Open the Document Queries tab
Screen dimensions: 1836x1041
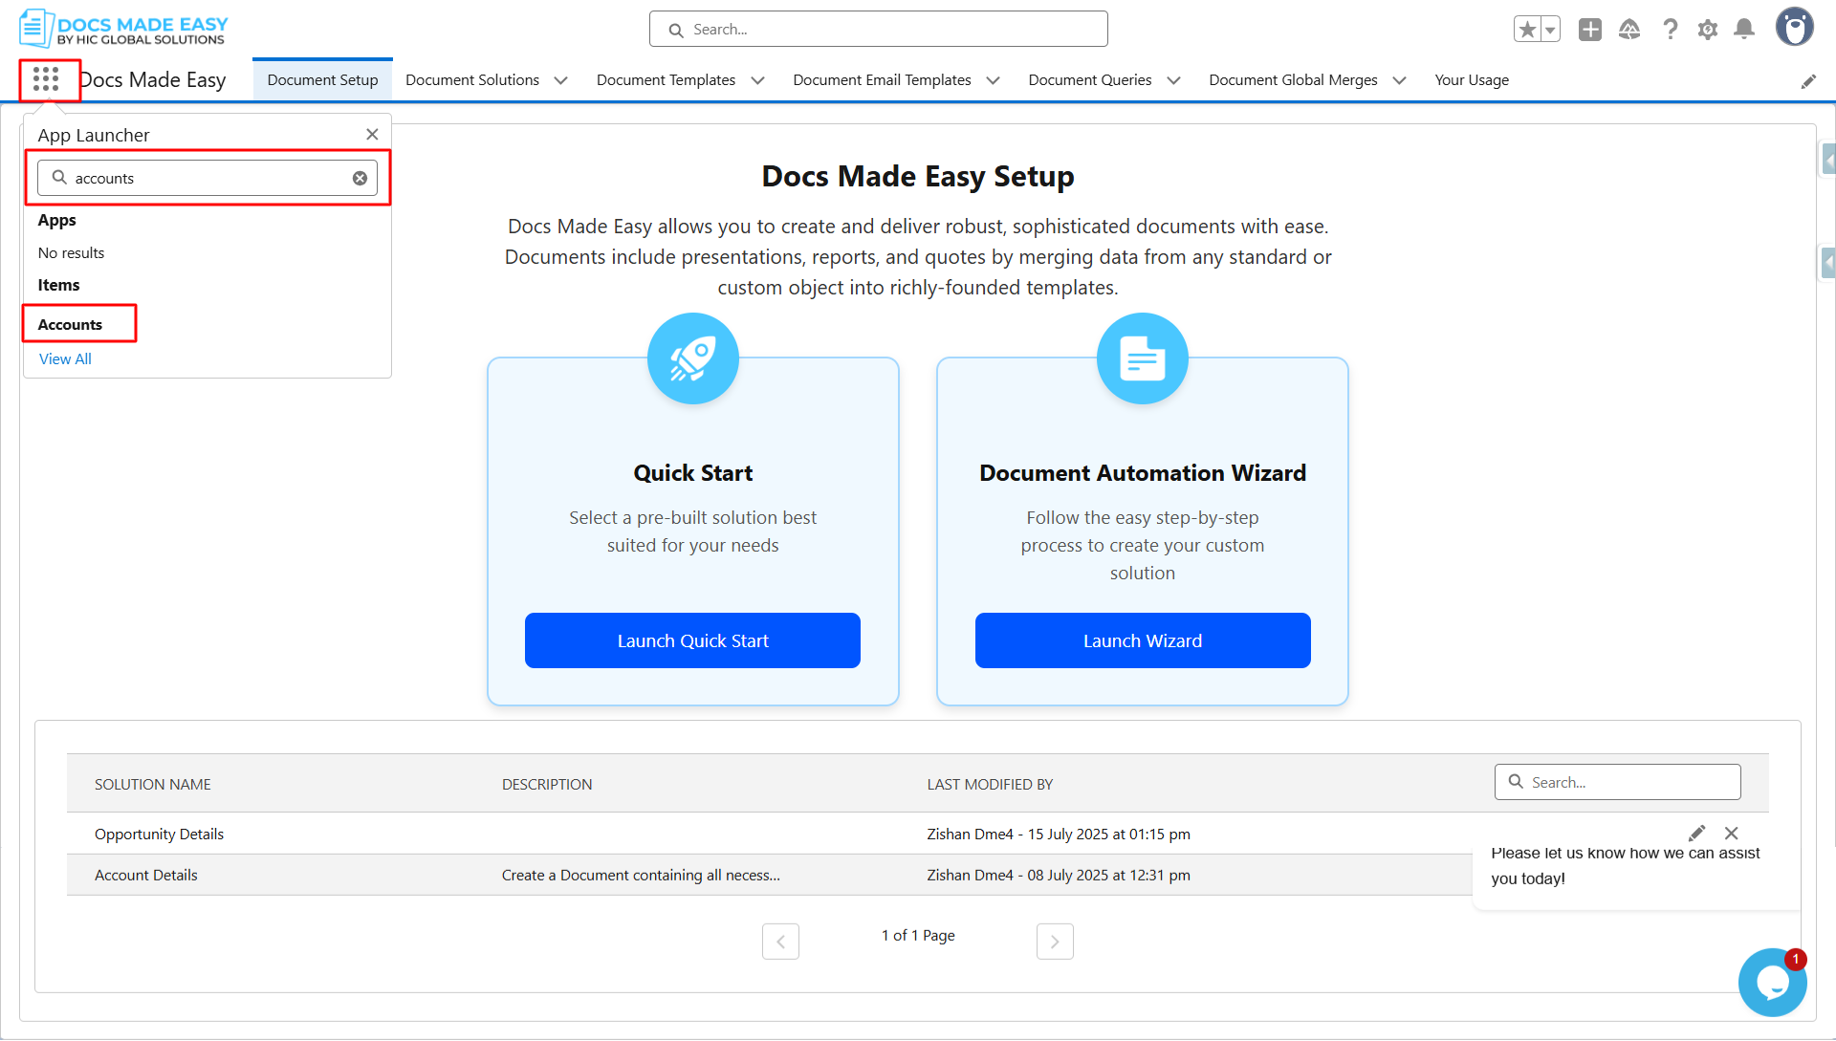1090,80
